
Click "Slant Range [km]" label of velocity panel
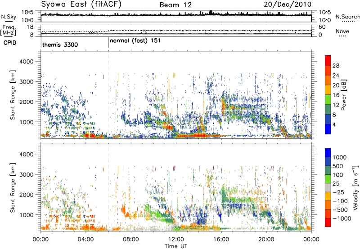13,187
